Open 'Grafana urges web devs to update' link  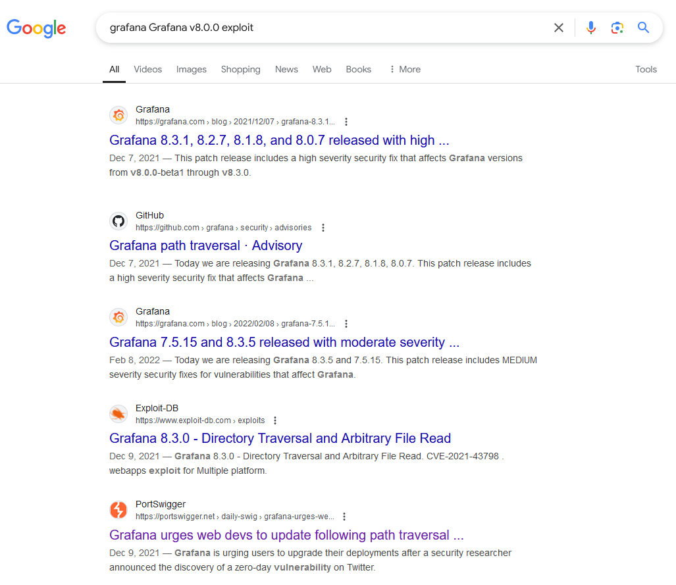(x=287, y=535)
